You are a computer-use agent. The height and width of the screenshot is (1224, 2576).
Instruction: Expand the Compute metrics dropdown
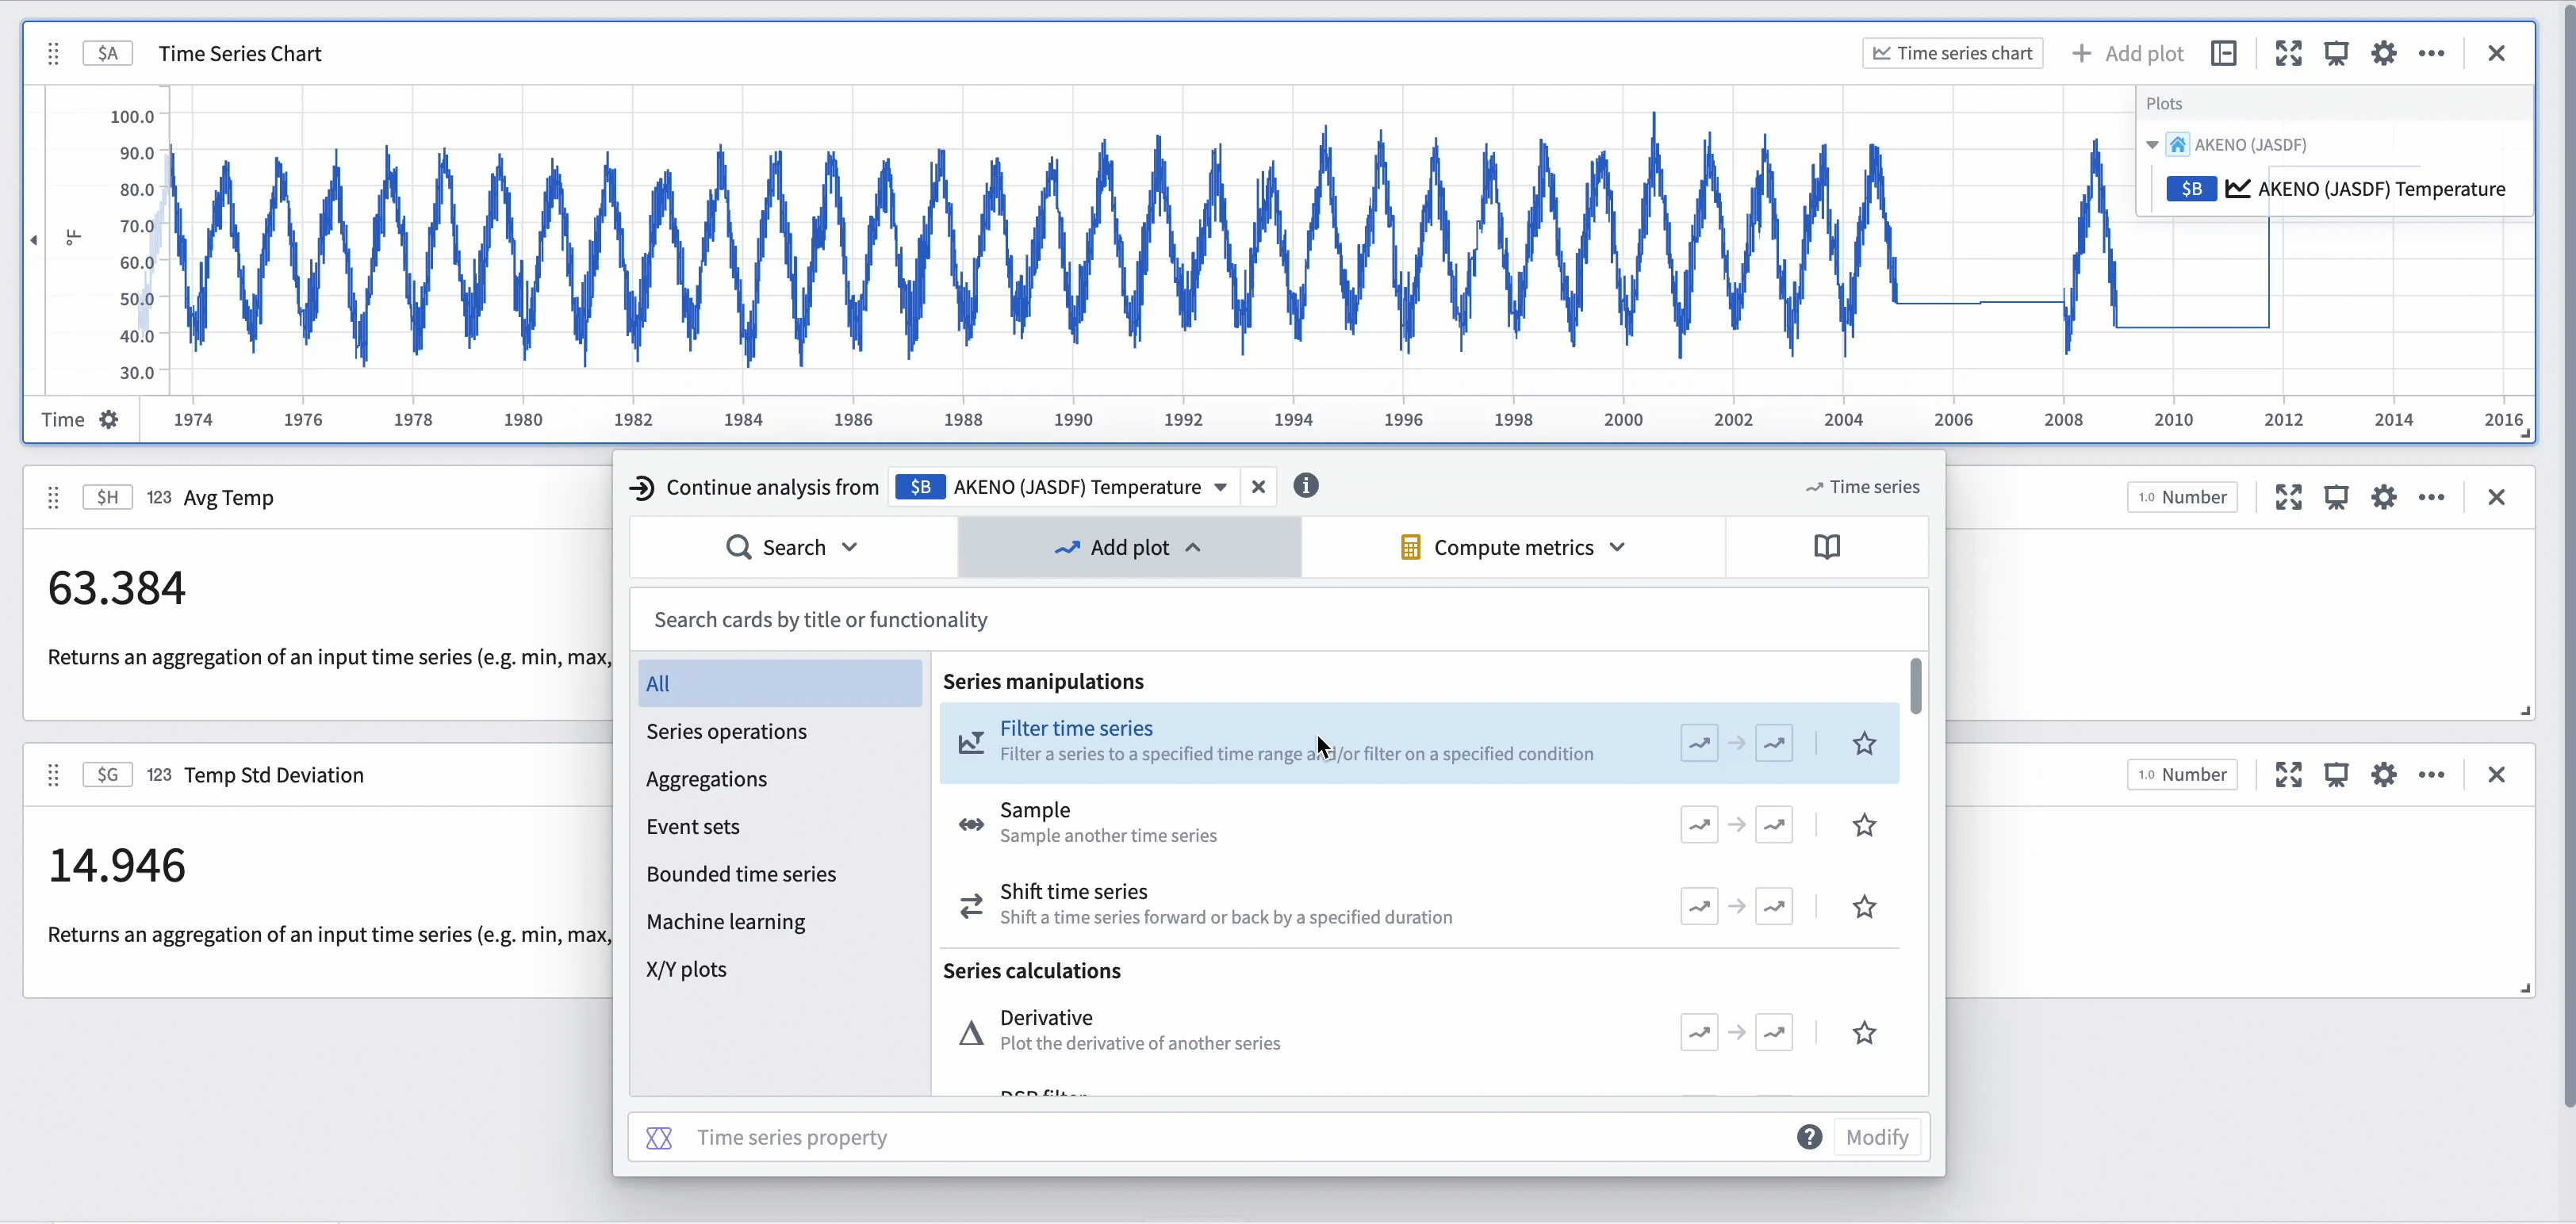click(x=1512, y=548)
